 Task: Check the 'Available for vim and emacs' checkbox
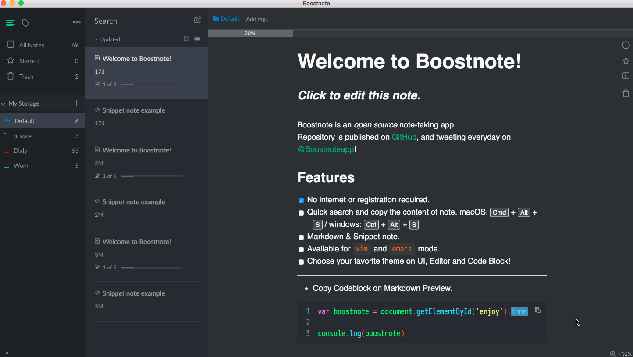click(301, 250)
